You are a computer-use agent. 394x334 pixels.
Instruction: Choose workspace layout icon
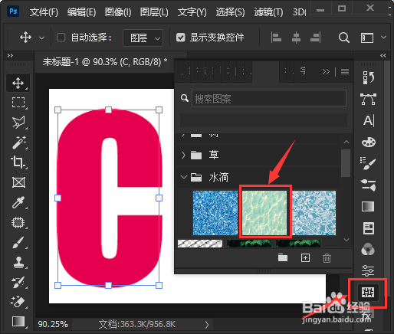[x=367, y=38]
